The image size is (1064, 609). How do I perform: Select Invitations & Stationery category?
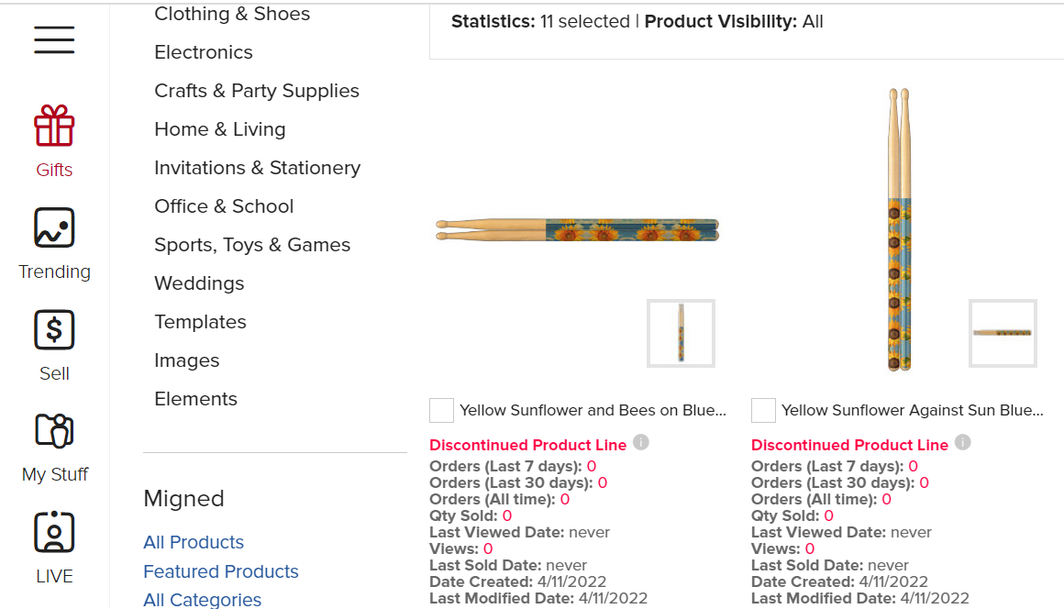click(x=257, y=168)
